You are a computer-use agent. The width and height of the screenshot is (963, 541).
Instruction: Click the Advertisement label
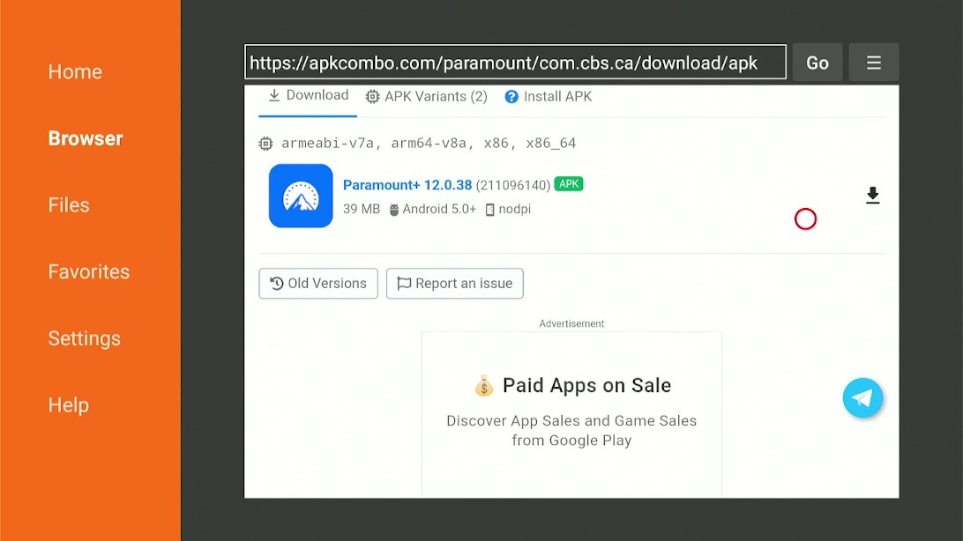click(571, 324)
